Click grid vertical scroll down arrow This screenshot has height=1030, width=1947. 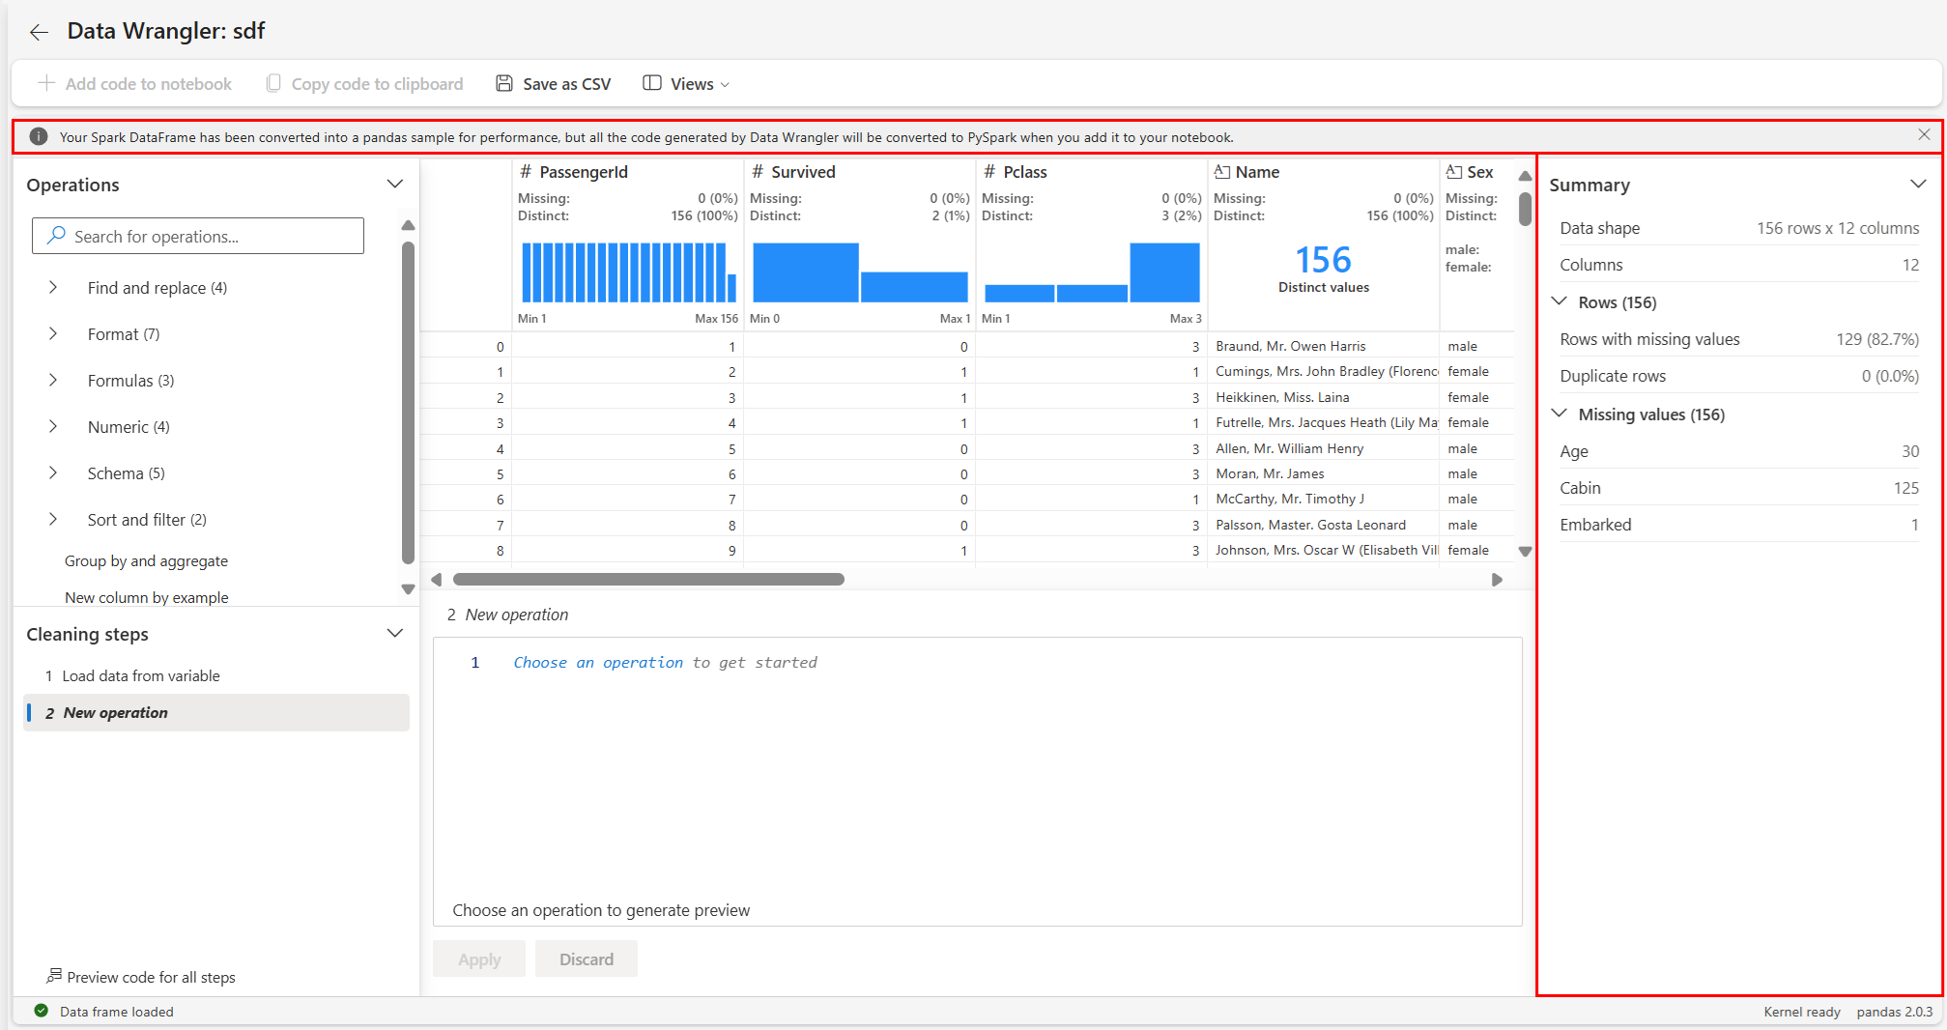coord(1525,552)
